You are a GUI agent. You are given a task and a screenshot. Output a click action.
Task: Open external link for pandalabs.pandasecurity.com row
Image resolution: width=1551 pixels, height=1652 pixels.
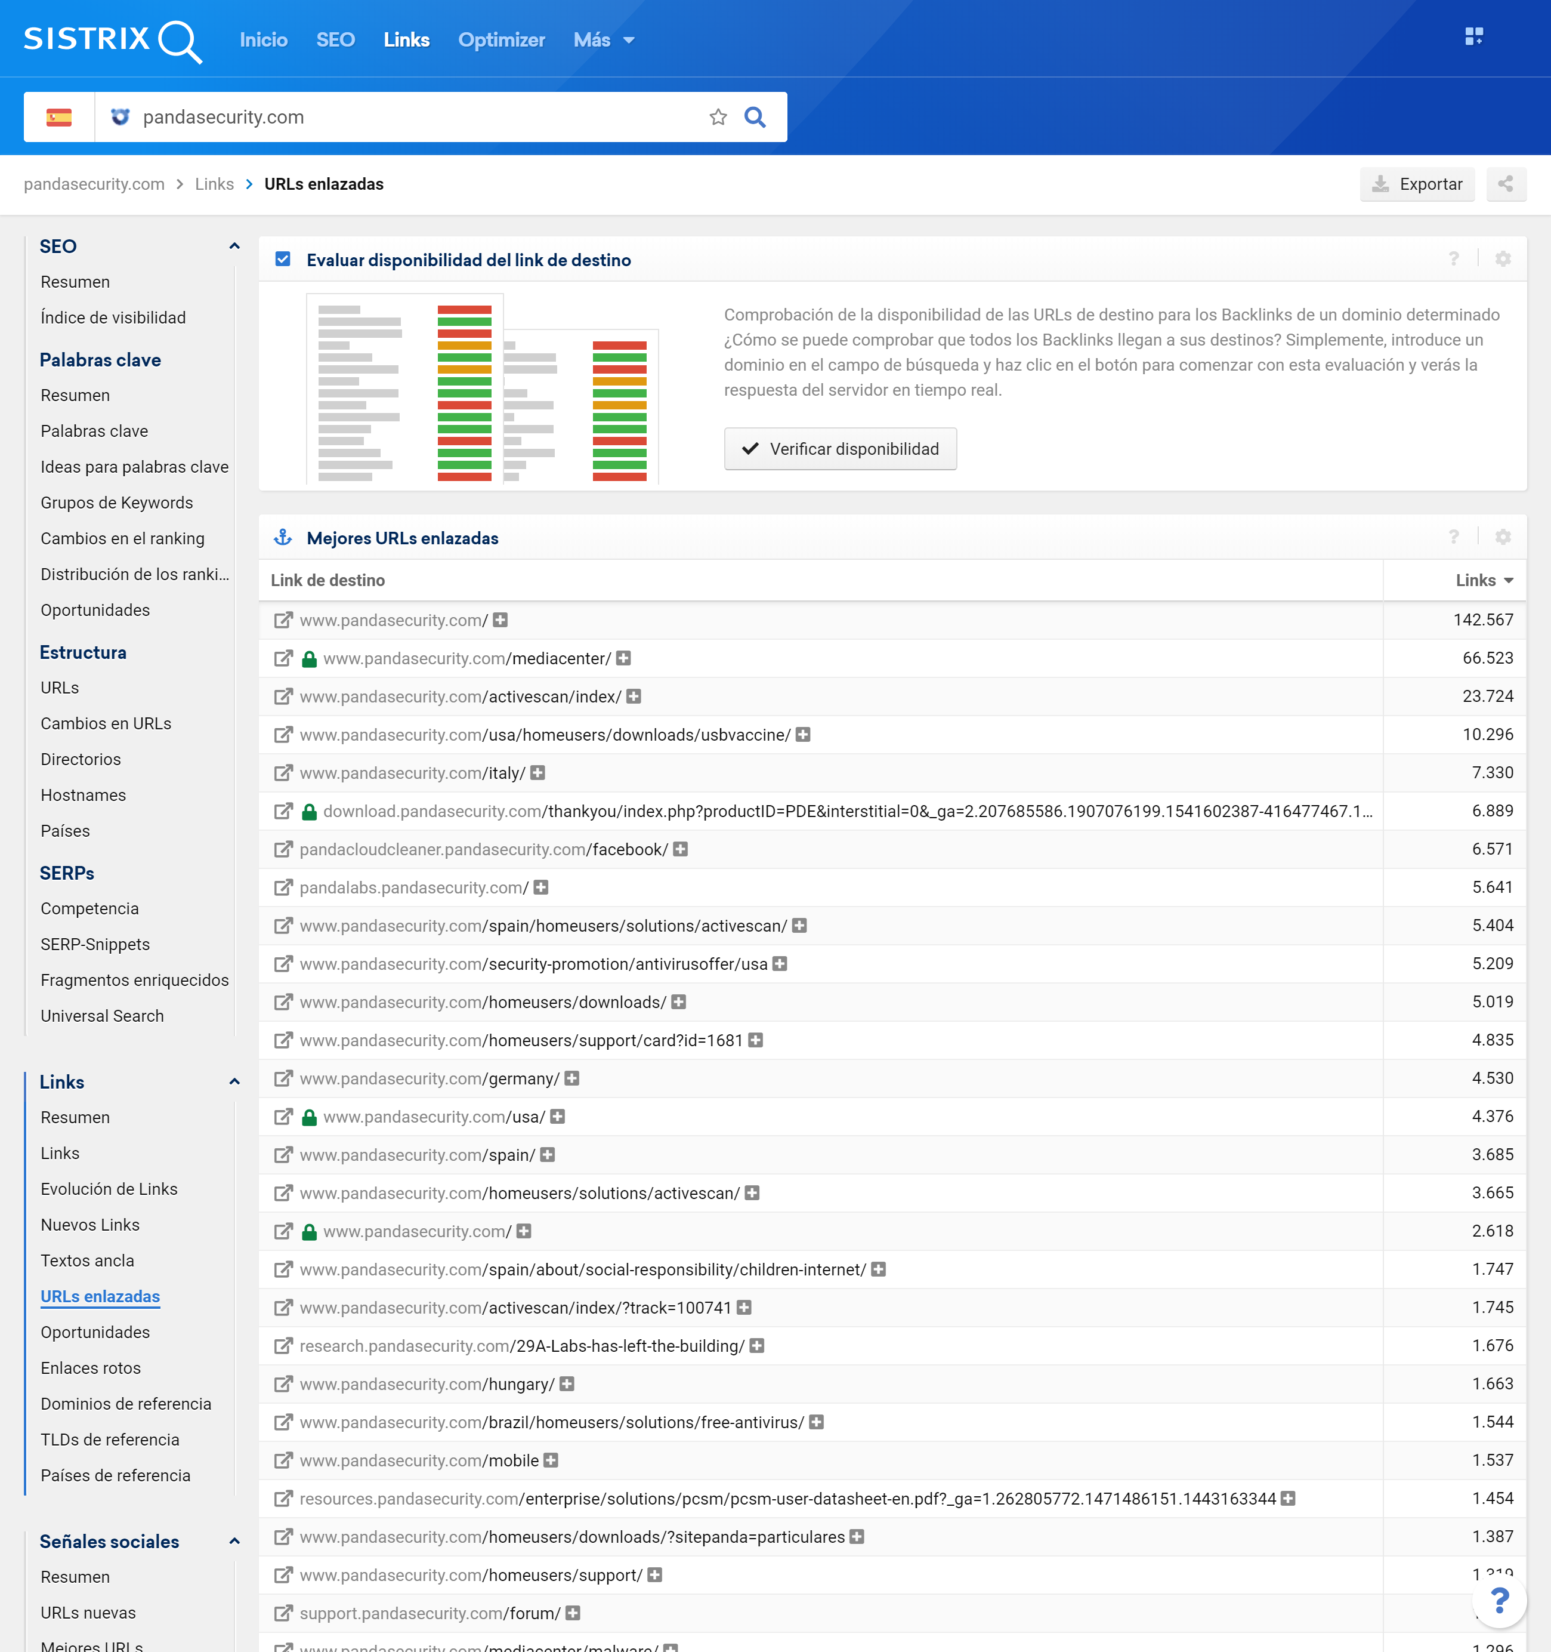[283, 887]
